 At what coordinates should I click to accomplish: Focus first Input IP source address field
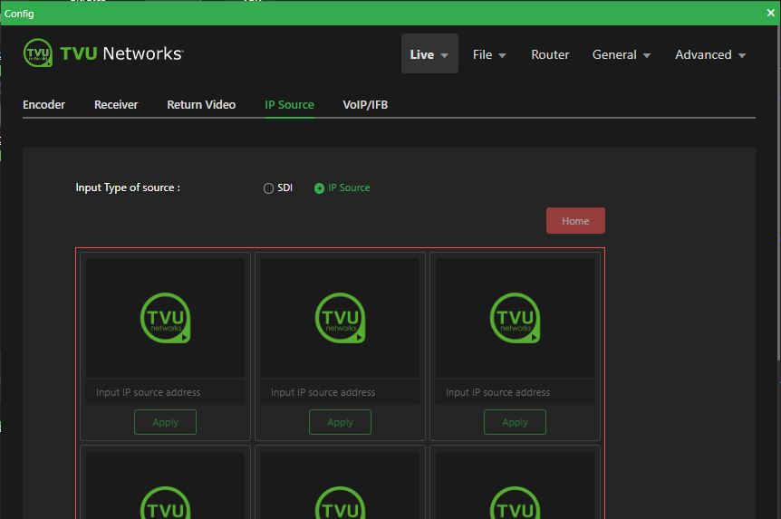[166, 392]
